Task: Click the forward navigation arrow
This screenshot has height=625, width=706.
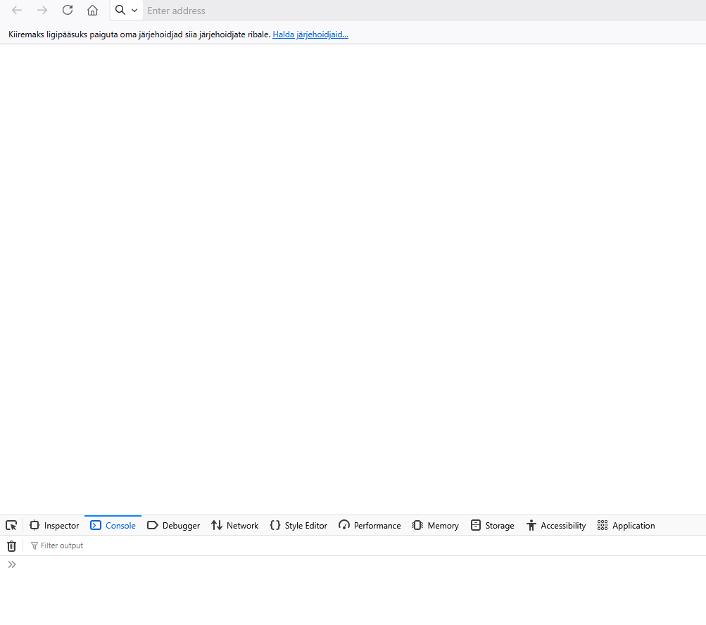Action: 42,11
